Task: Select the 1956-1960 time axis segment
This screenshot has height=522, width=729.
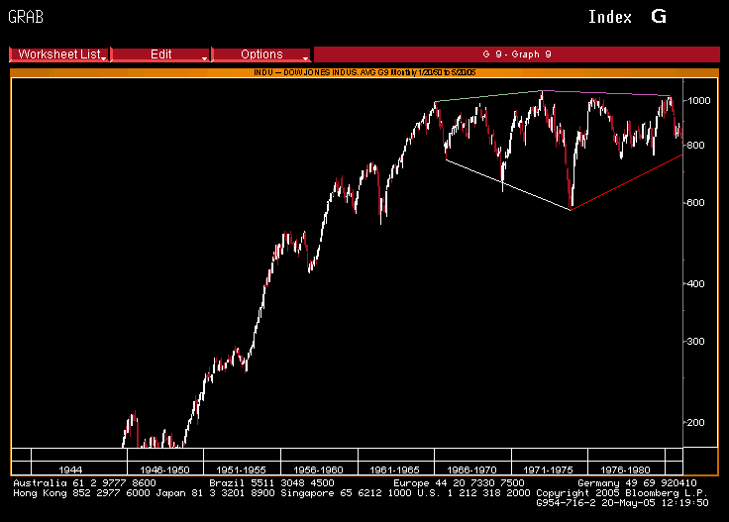Action: click(x=319, y=468)
